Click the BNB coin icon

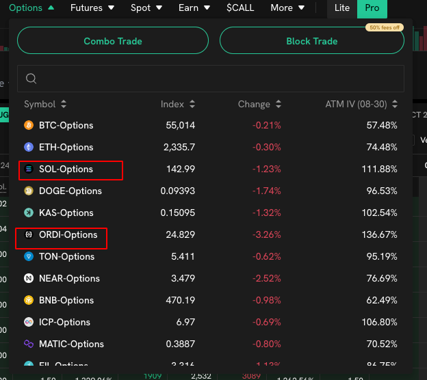(29, 301)
